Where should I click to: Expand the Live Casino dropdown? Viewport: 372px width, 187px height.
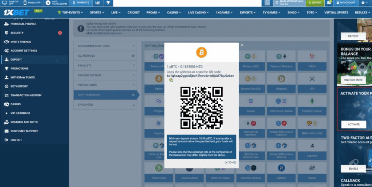point(198,12)
